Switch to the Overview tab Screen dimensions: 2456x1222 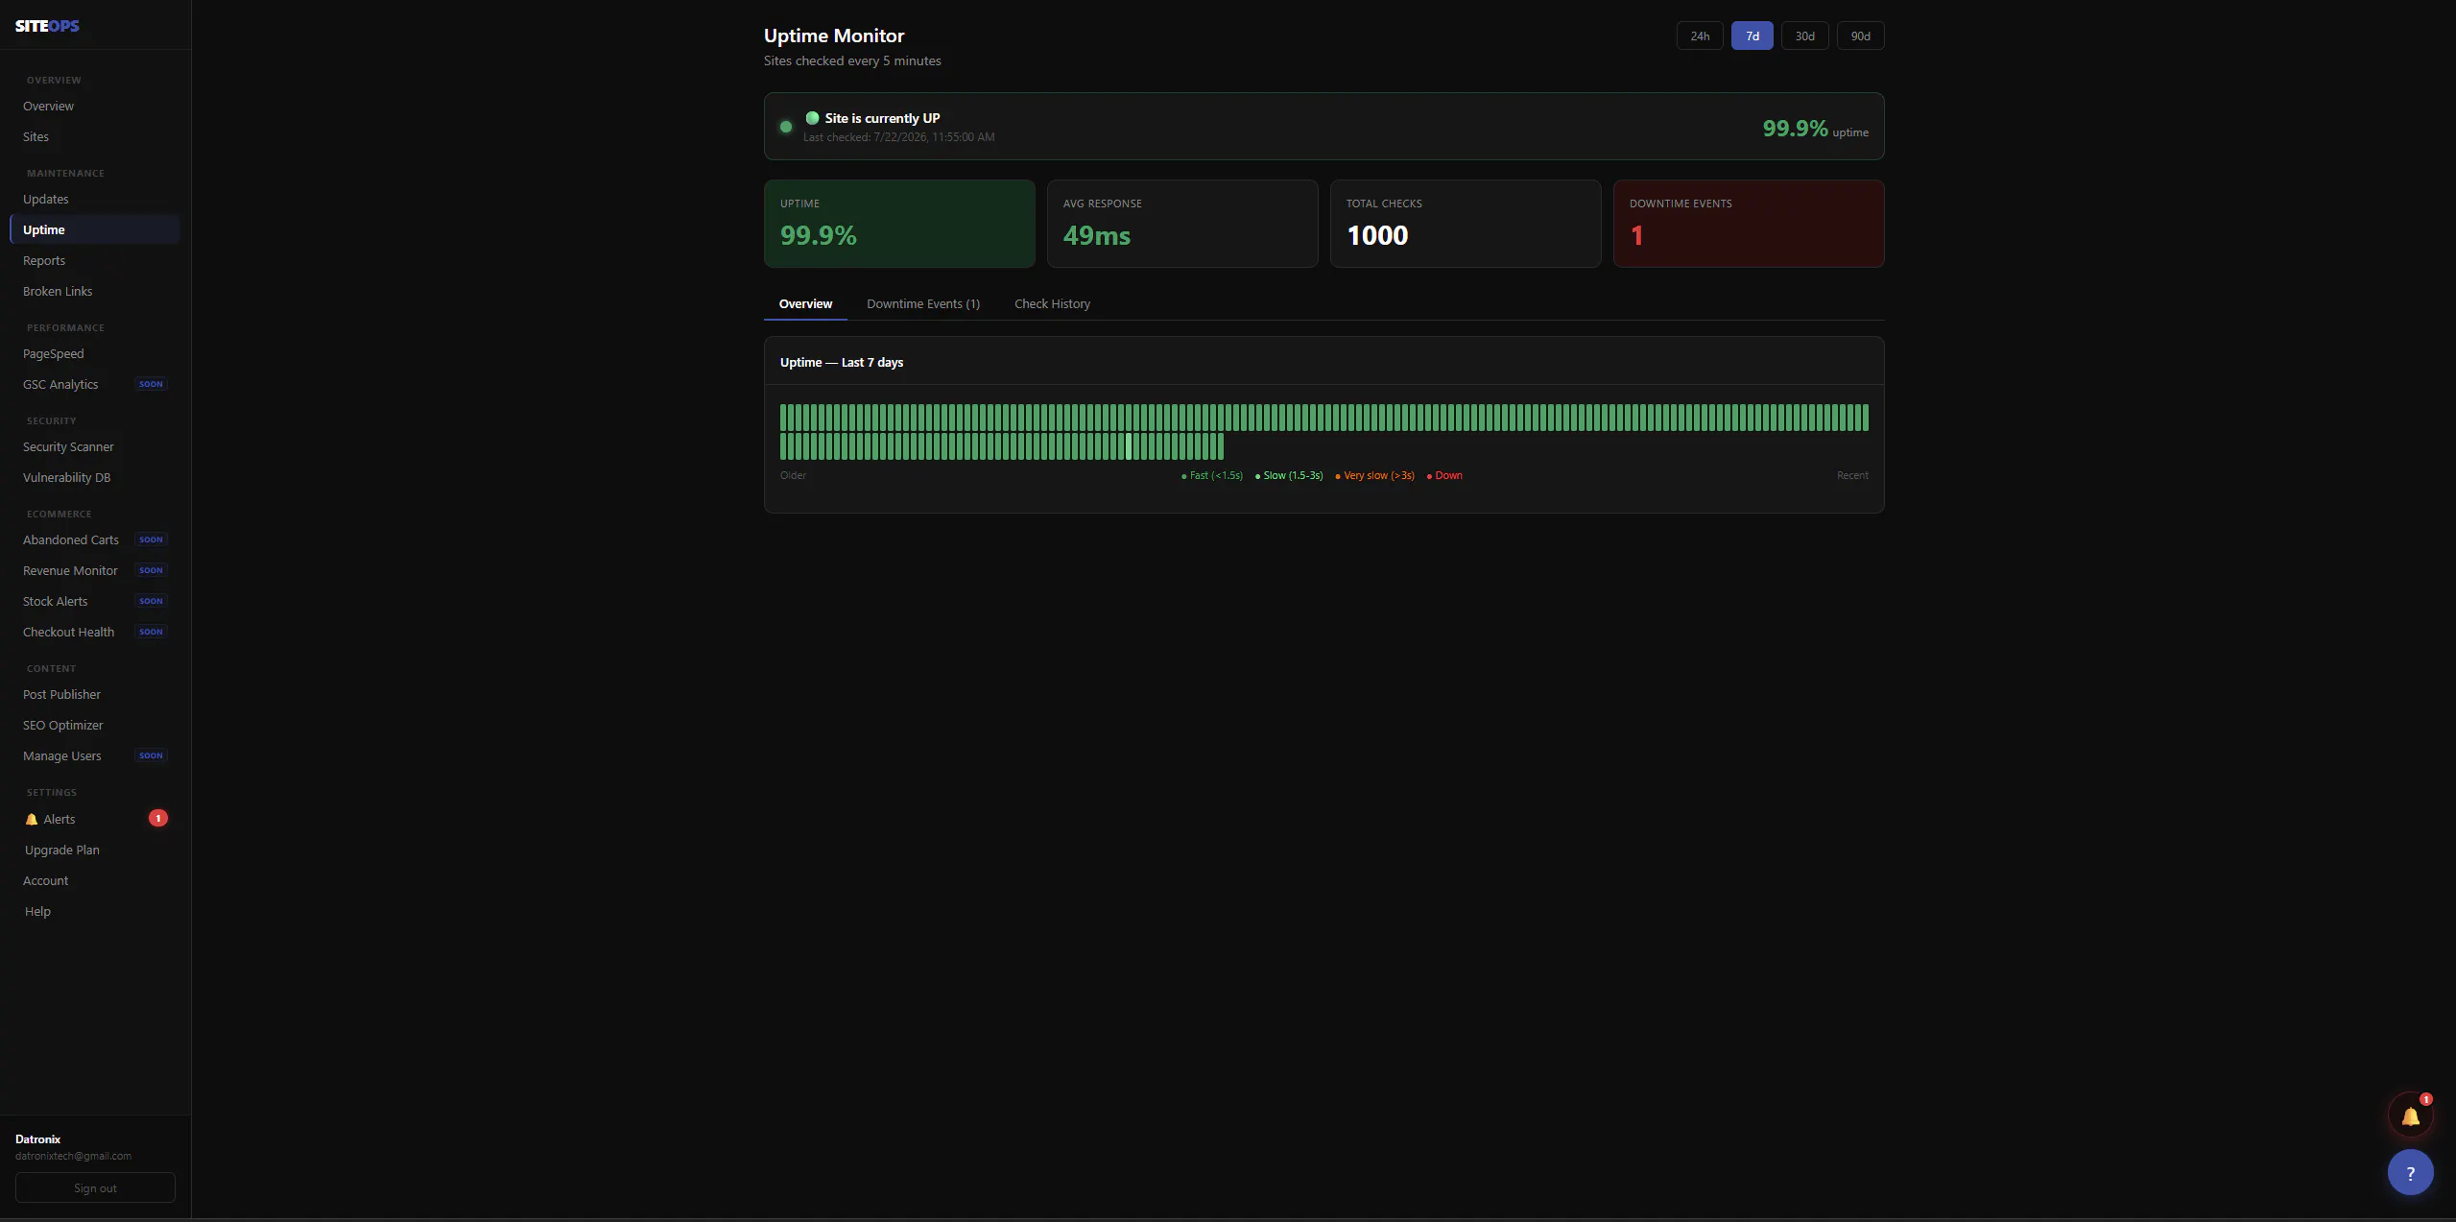click(805, 303)
